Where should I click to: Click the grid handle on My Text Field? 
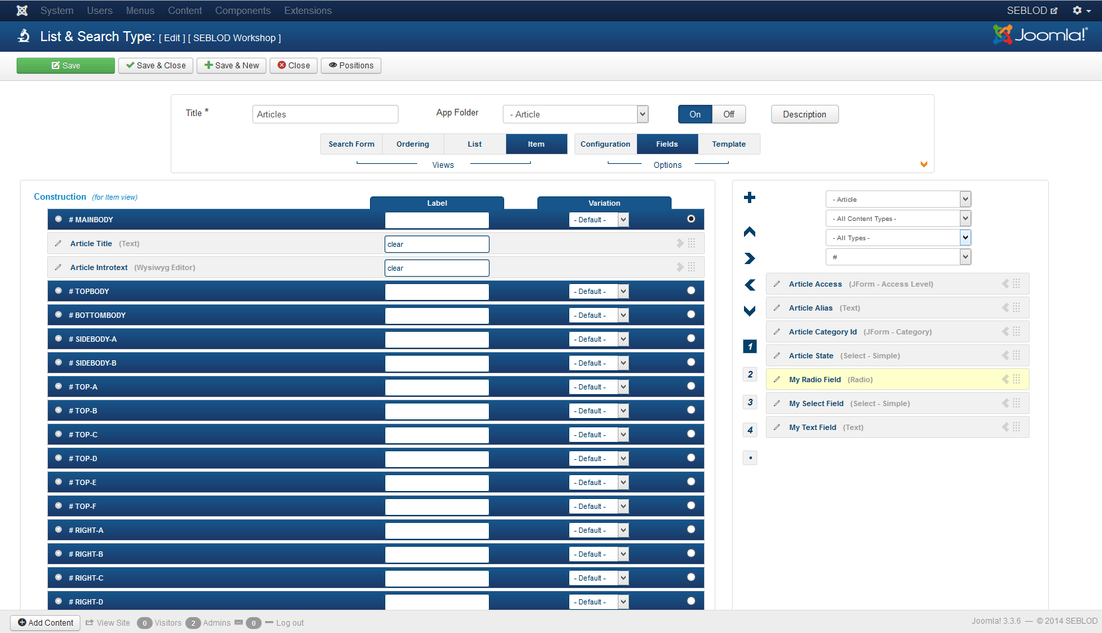pyautogui.click(x=1016, y=427)
